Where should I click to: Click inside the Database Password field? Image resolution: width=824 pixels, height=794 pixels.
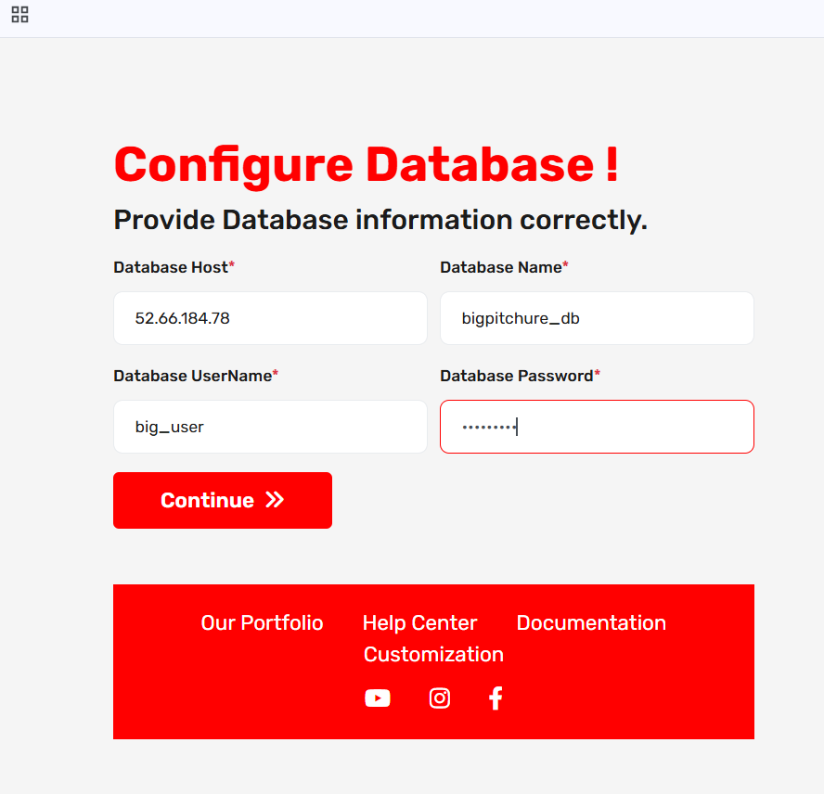[x=597, y=427]
